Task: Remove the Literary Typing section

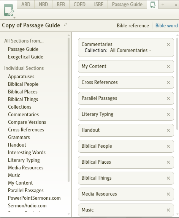Action: point(168,114)
